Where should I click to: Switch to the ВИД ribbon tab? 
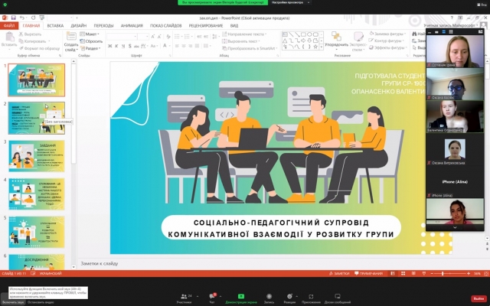(234, 25)
